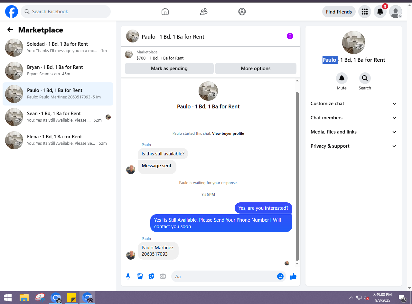Click the 'Yes, are you interested?' message
This screenshot has width=412, height=304.
tap(263, 208)
